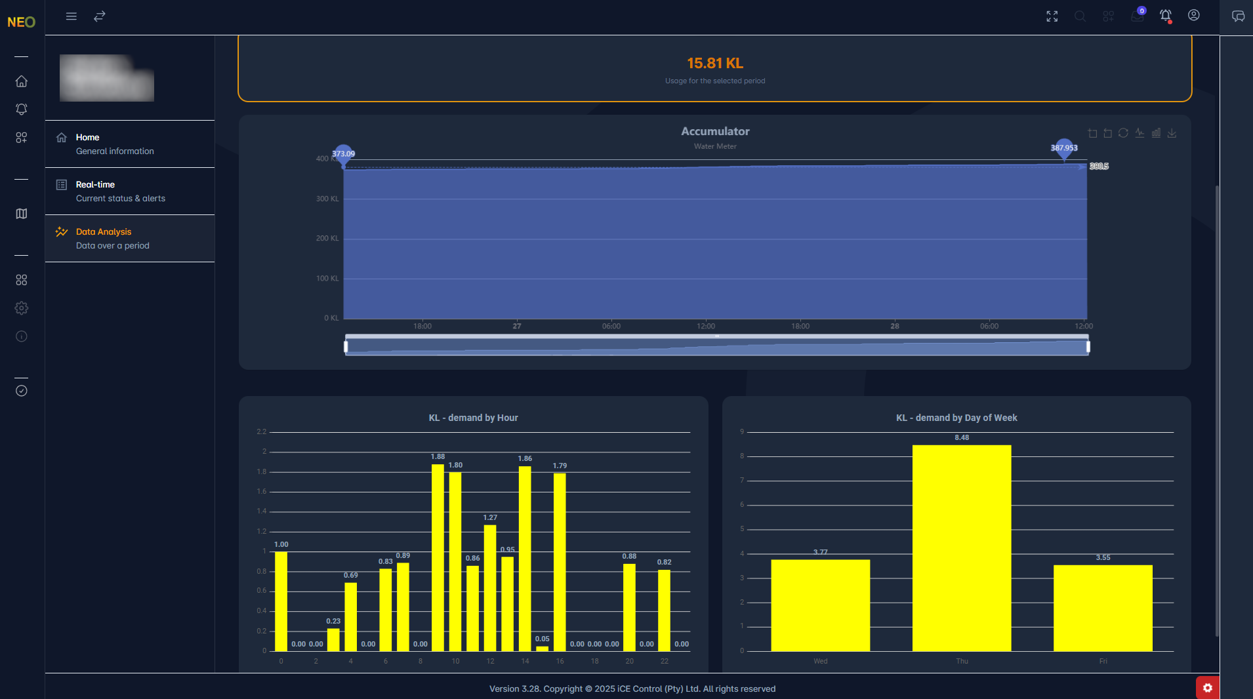Switch the Accumulator chart to bar view
This screenshot has height=699, width=1253.
(1156, 133)
